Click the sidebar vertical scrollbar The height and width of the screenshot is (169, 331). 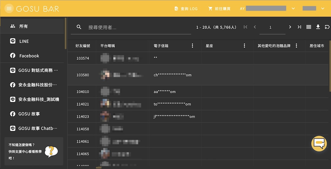66,33
